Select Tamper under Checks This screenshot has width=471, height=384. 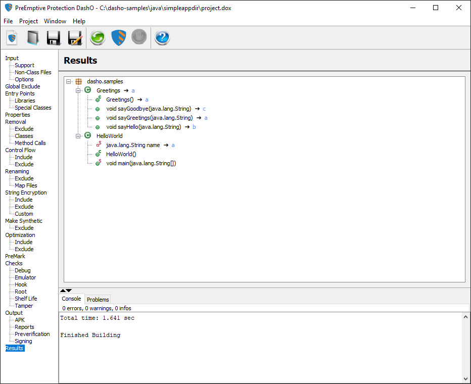pos(24,306)
